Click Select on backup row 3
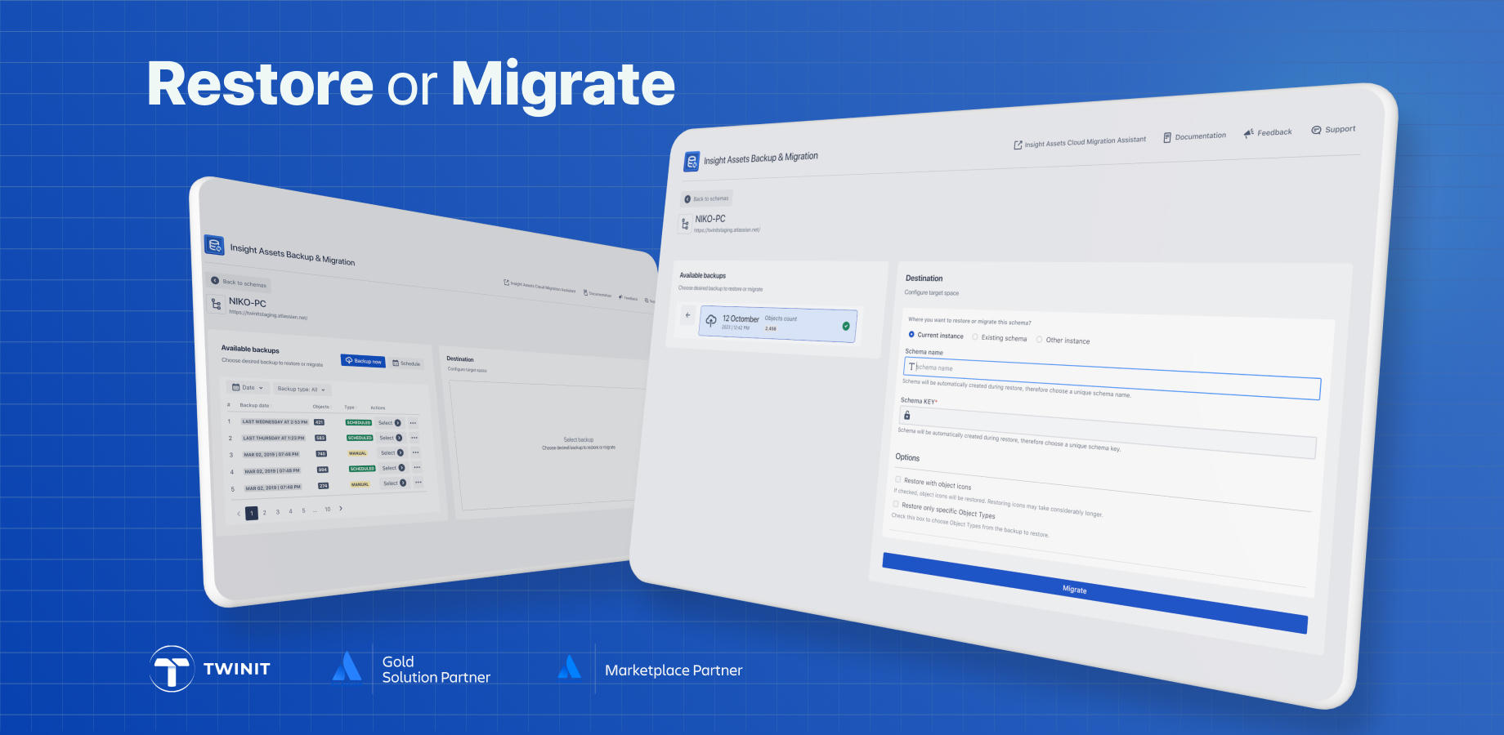Screen dimensions: 1504x735 coord(393,452)
